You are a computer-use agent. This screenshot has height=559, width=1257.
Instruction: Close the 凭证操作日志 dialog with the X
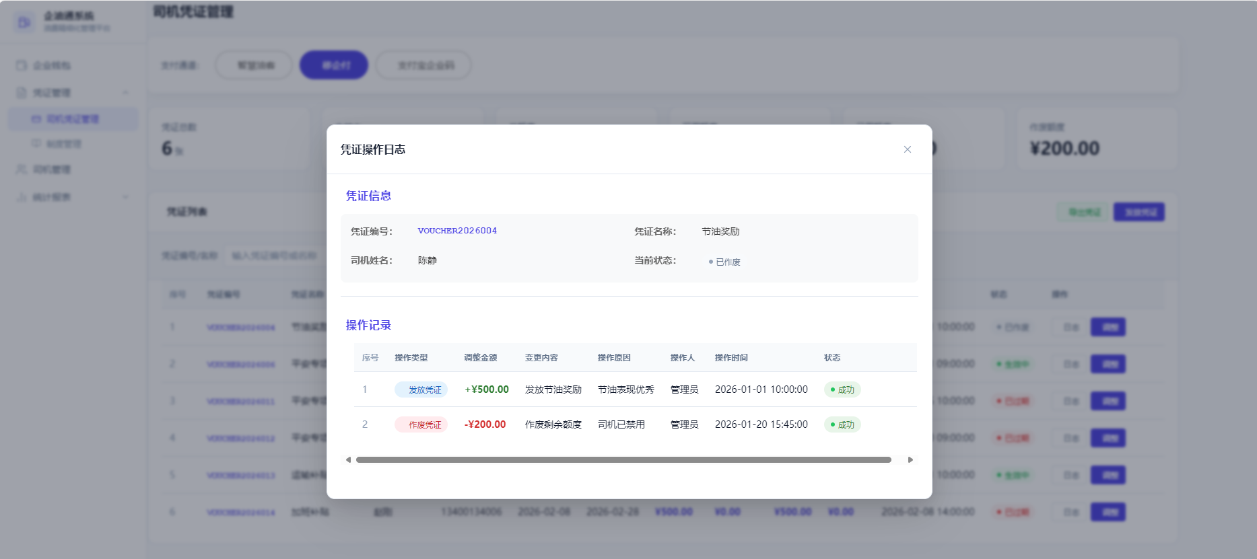pos(907,149)
